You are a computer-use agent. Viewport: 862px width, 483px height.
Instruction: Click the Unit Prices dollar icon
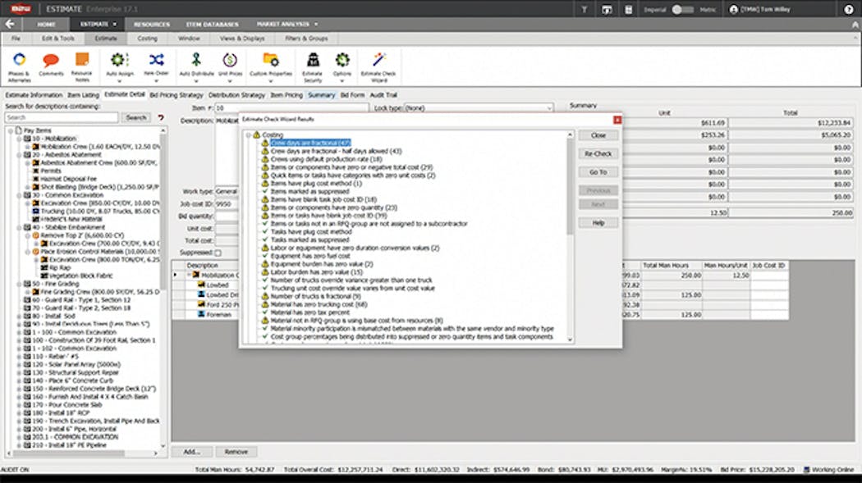pyautogui.click(x=230, y=60)
